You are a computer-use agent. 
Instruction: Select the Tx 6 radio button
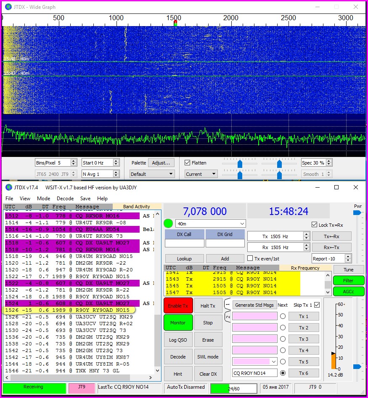[x=283, y=373]
